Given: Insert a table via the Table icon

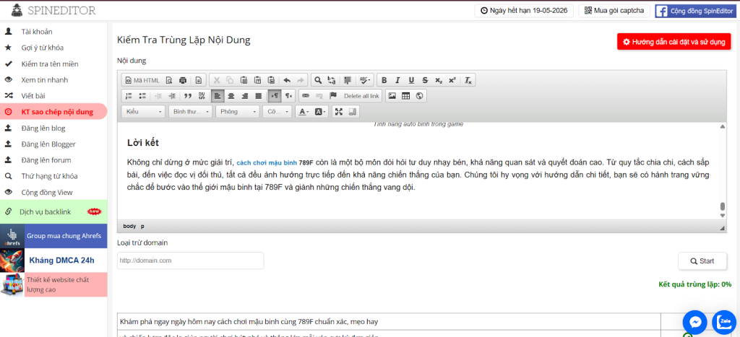Looking at the screenshot, I should pyautogui.click(x=405, y=95).
